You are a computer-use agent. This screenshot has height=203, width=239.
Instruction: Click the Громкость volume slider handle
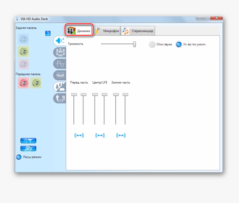(135, 44)
